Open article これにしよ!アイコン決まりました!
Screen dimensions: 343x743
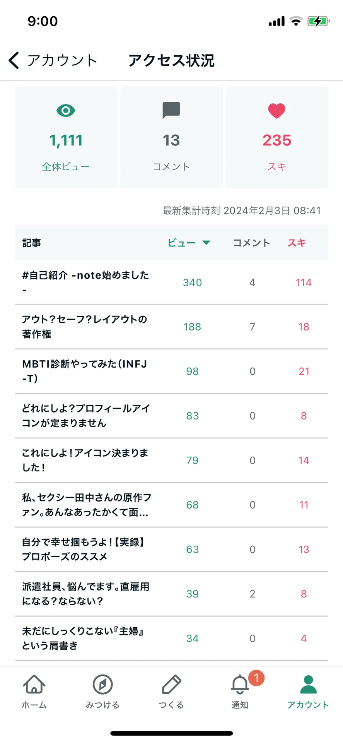click(x=171, y=461)
